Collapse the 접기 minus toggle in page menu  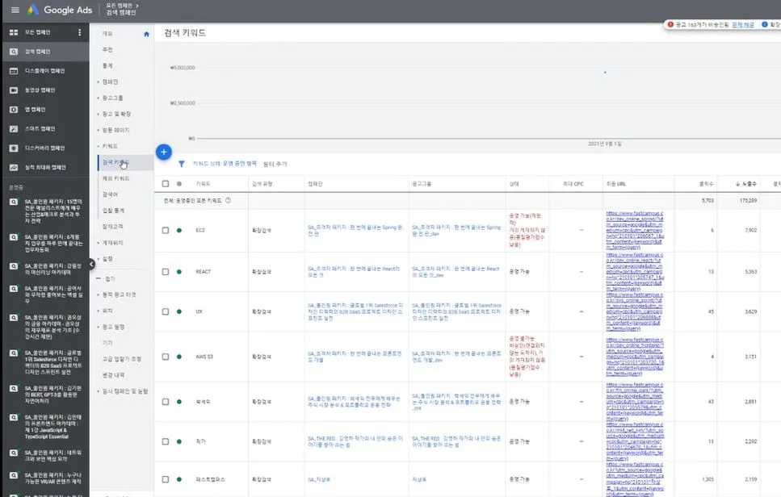coord(98,278)
